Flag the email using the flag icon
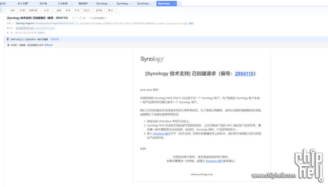328x187 pixels. 77,18
